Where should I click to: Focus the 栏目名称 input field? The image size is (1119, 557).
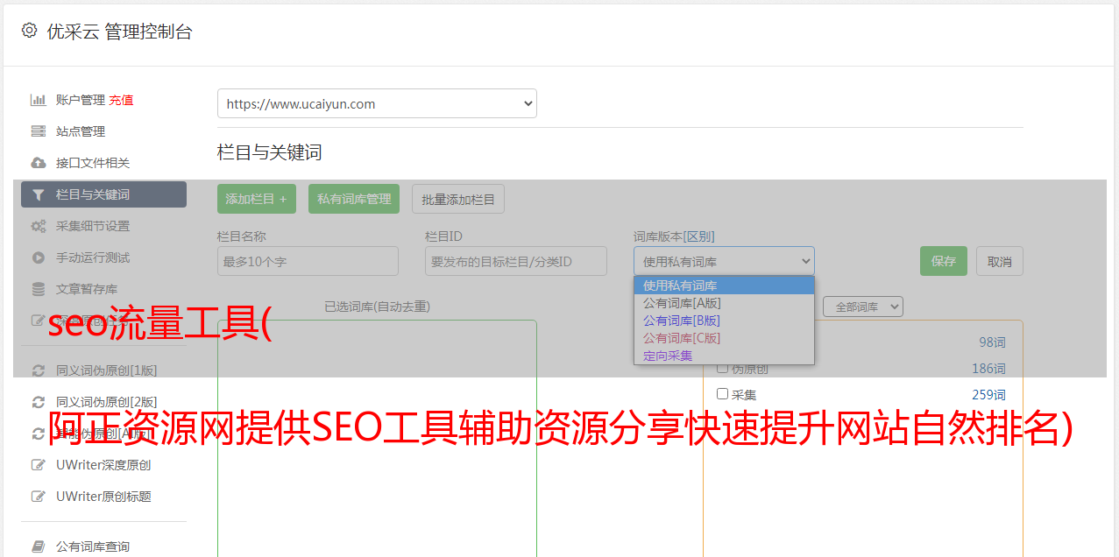pos(308,261)
